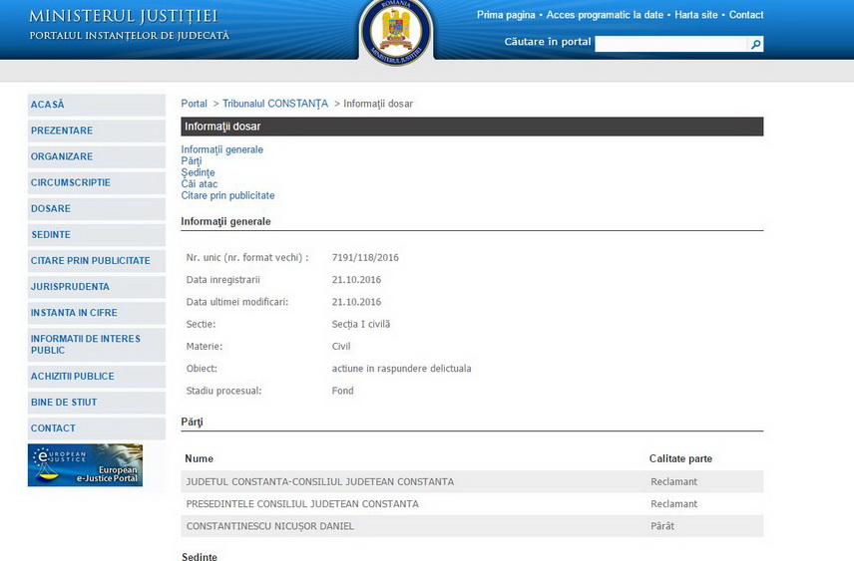Select INSTANTA IN CIFRE sidebar item
854x561 pixels.
pyautogui.click(x=74, y=313)
